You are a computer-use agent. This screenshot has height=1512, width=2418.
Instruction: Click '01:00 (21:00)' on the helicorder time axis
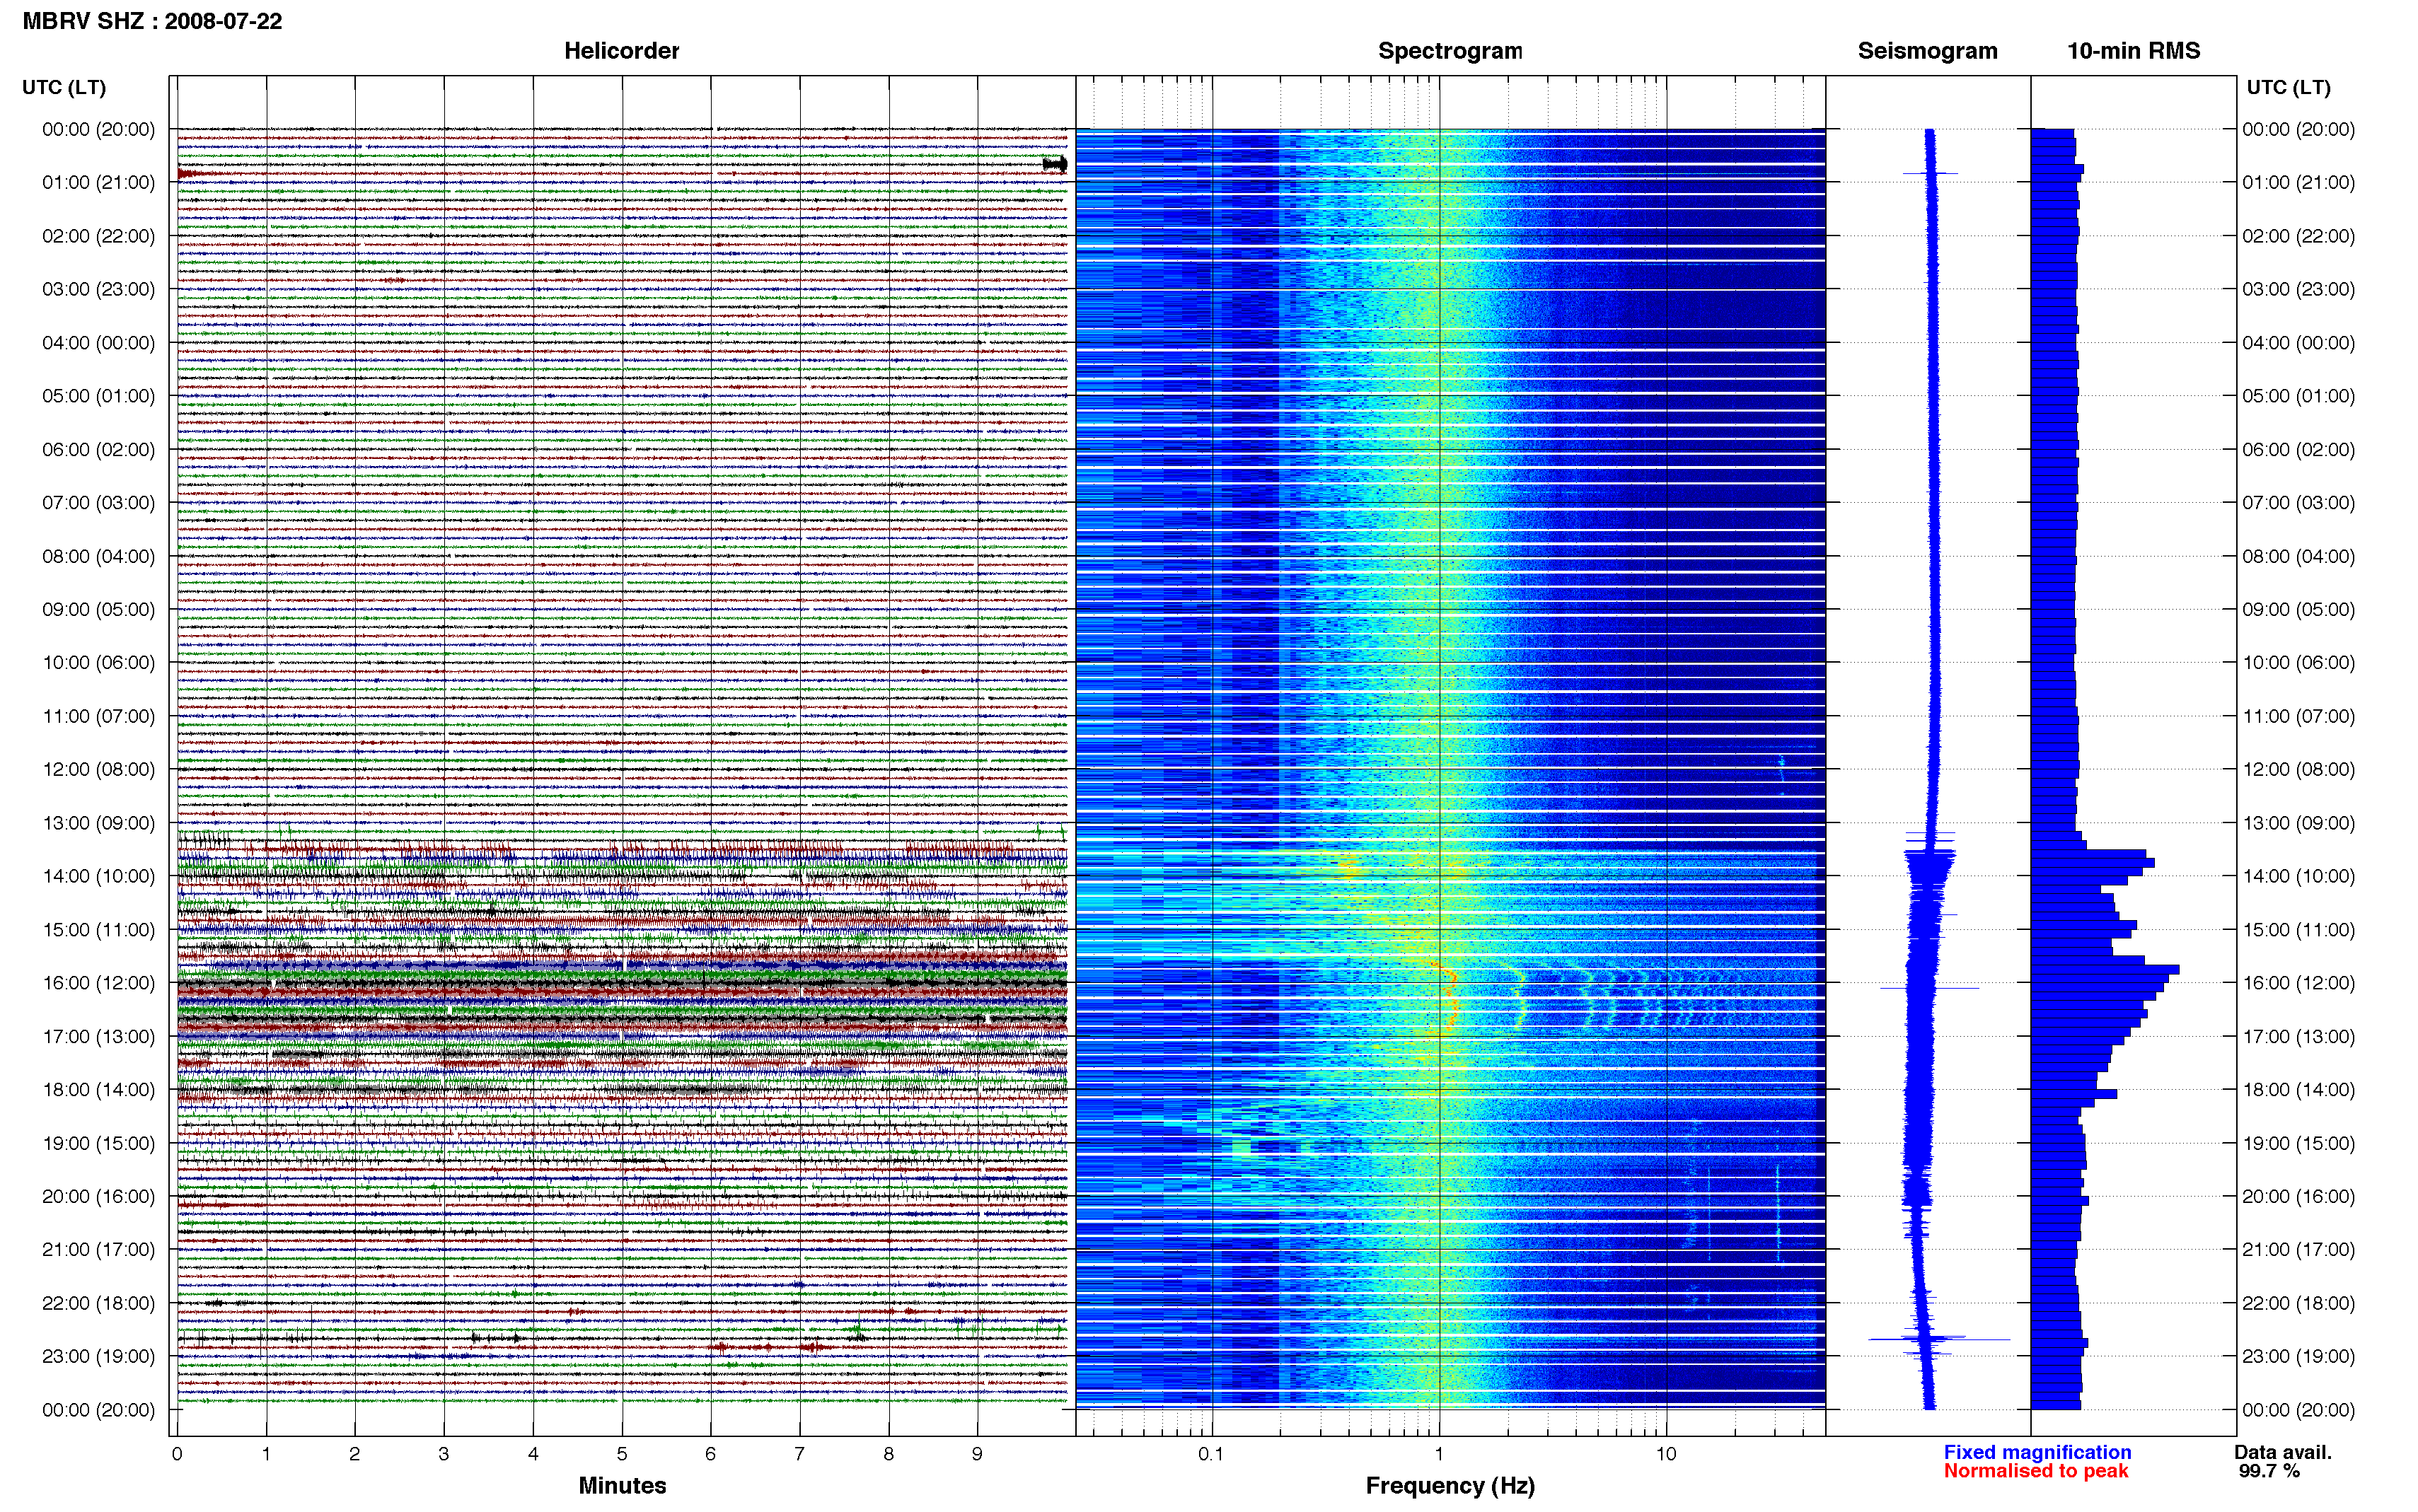tap(98, 182)
